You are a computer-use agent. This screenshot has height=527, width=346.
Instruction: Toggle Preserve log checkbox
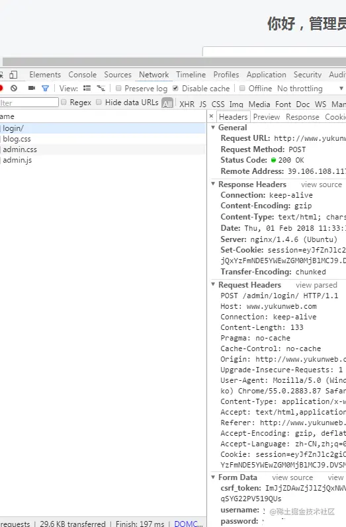point(118,89)
